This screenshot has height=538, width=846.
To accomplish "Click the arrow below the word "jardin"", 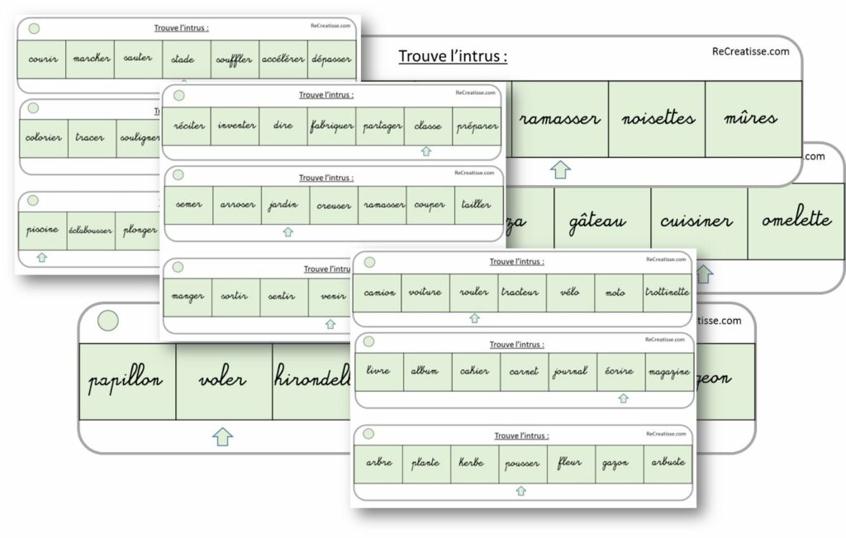I will (288, 232).
